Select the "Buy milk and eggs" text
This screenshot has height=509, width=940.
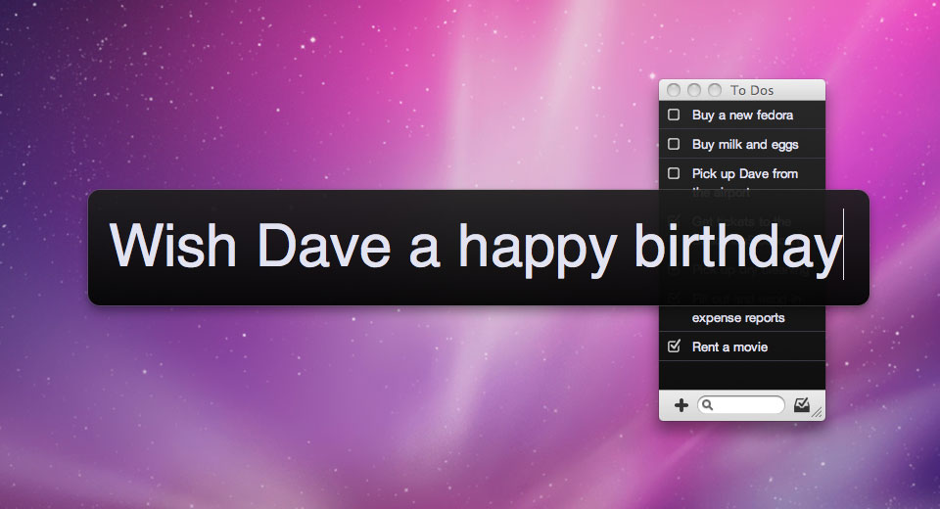[x=745, y=145]
